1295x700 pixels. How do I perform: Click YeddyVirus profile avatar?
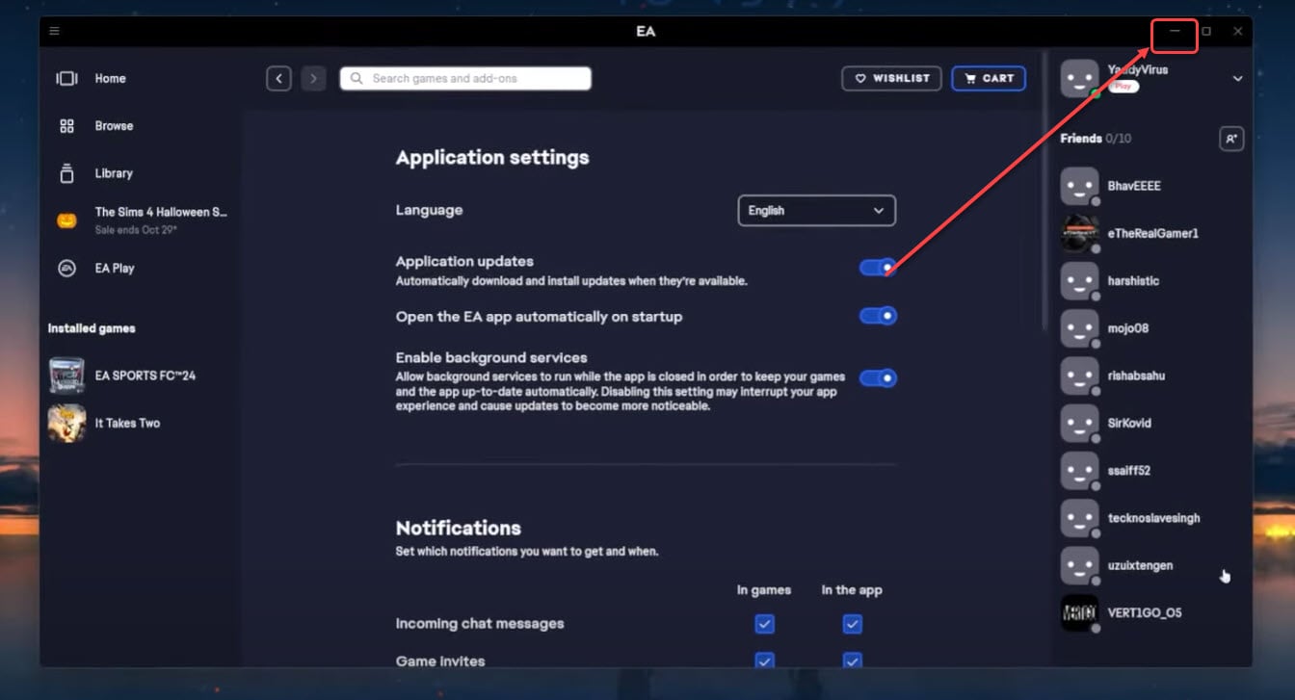[x=1079, y=78]
